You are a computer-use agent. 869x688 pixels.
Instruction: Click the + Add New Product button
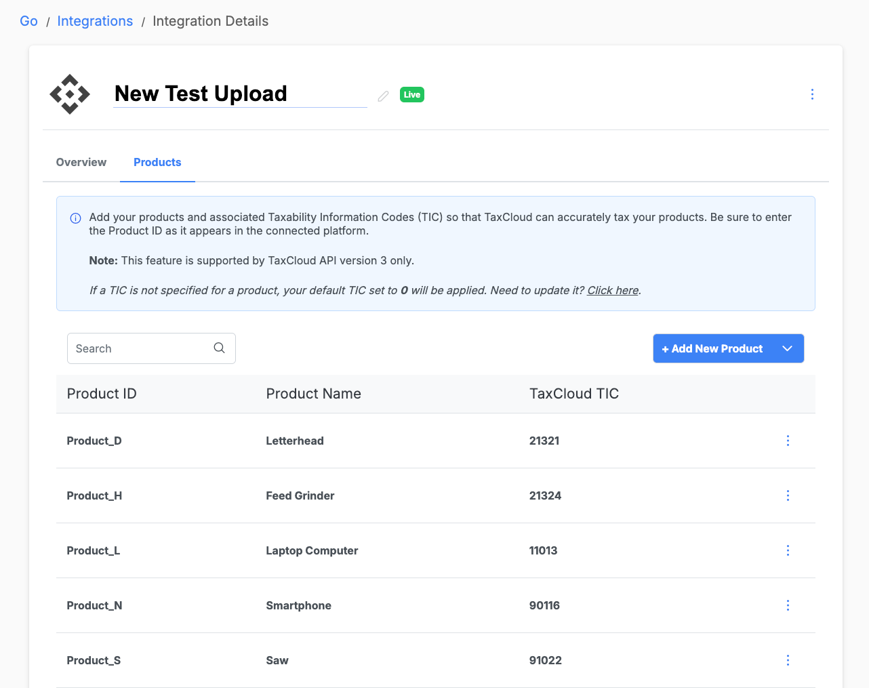click(712, 348)
